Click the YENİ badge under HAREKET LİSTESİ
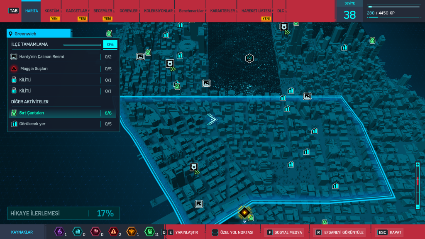The width and height of the screenshot is (425, 239). (x=266, y=18)
